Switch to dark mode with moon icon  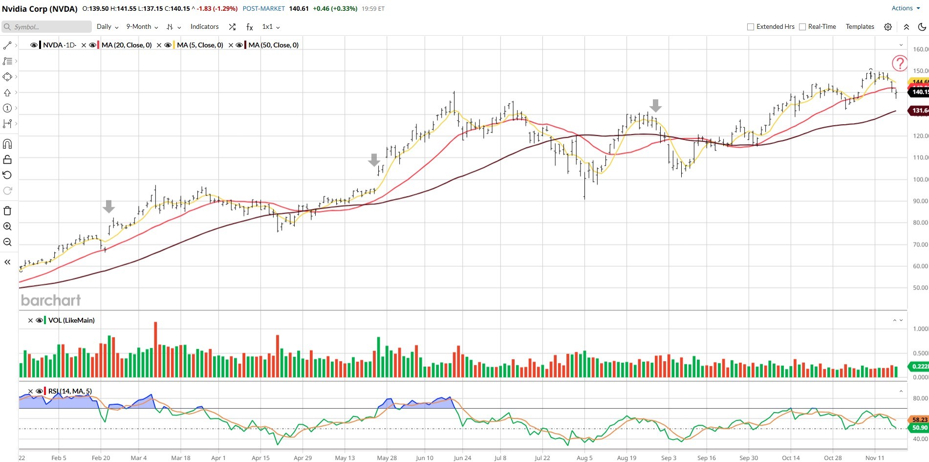click(922, 27)
